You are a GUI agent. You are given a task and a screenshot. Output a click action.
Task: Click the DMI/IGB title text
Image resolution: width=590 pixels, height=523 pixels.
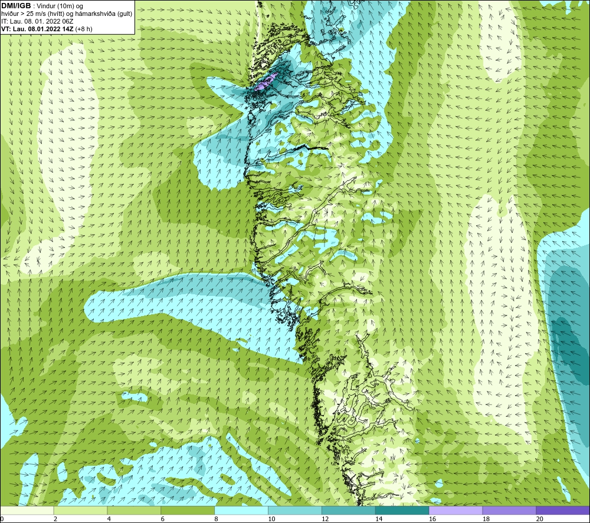point(16,6)
